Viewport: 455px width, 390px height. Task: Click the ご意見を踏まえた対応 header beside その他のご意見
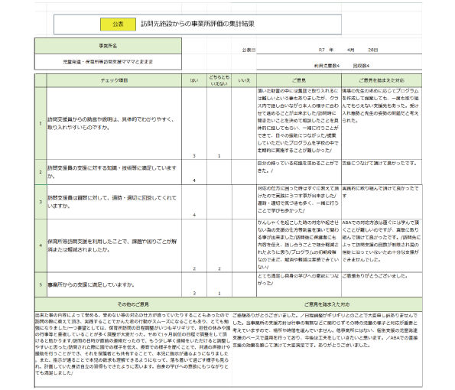[x=327, y=304]
